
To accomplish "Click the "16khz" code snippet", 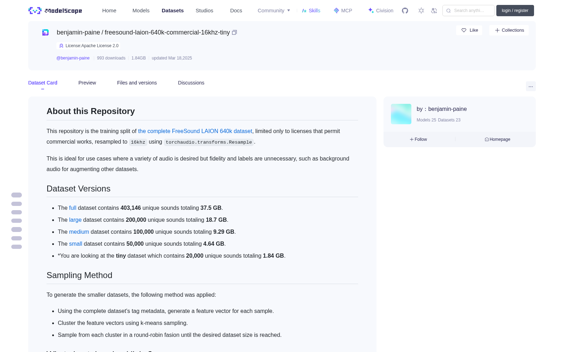I will tap(138, 142).
